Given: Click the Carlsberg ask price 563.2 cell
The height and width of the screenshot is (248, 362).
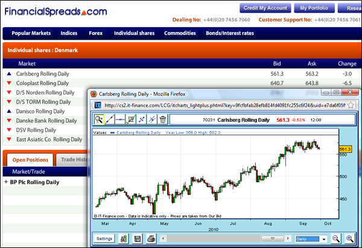Looking at the screenshot, I should pyautogui.click(x=312, y=74).
